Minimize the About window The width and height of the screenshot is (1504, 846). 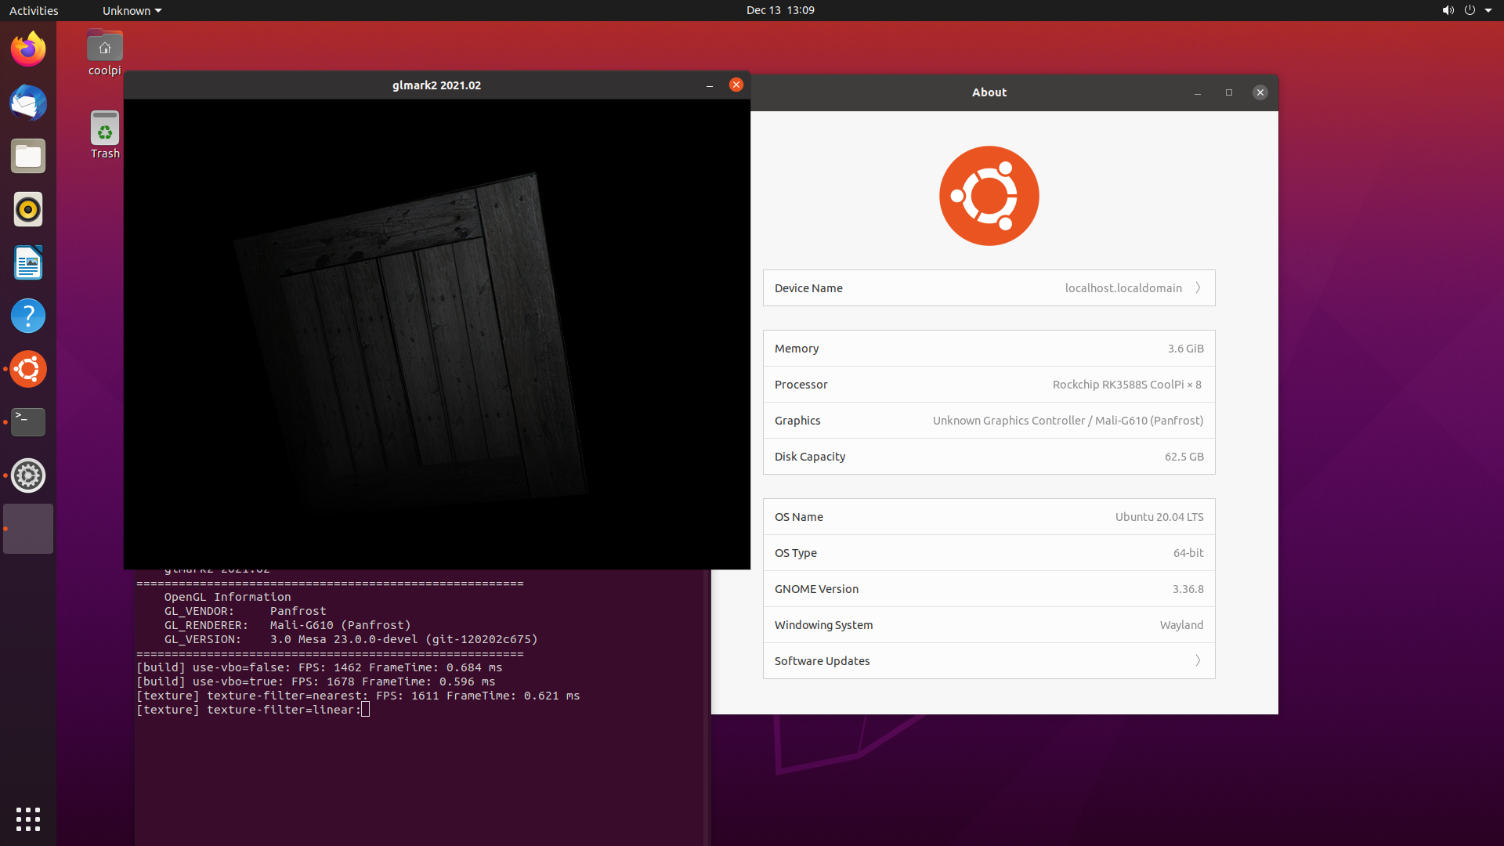1198,92
